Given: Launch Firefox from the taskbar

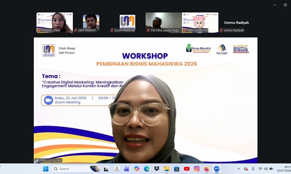Looking at the screenshot, I should 207,169.
